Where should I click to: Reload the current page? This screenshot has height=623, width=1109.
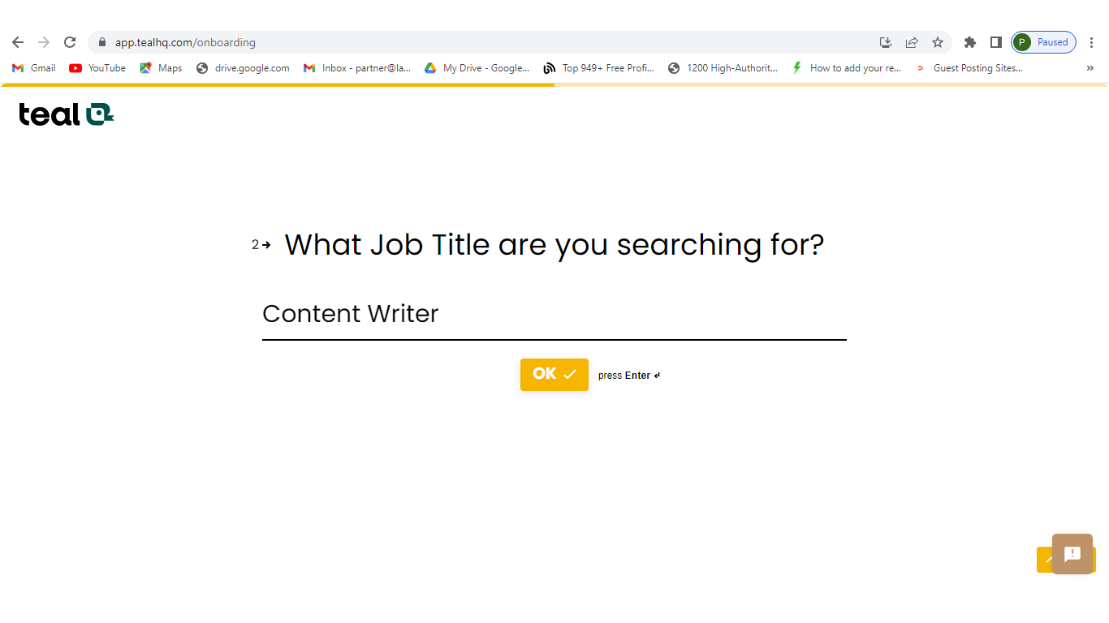70,42
